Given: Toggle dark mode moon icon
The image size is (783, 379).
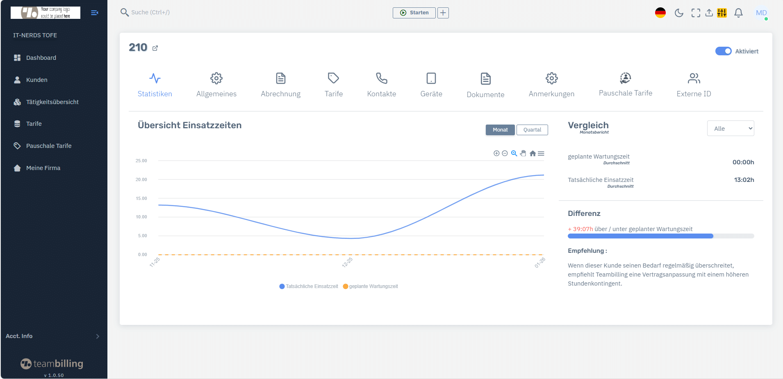Looking at the screenshot, I should (x=679, y=13).
